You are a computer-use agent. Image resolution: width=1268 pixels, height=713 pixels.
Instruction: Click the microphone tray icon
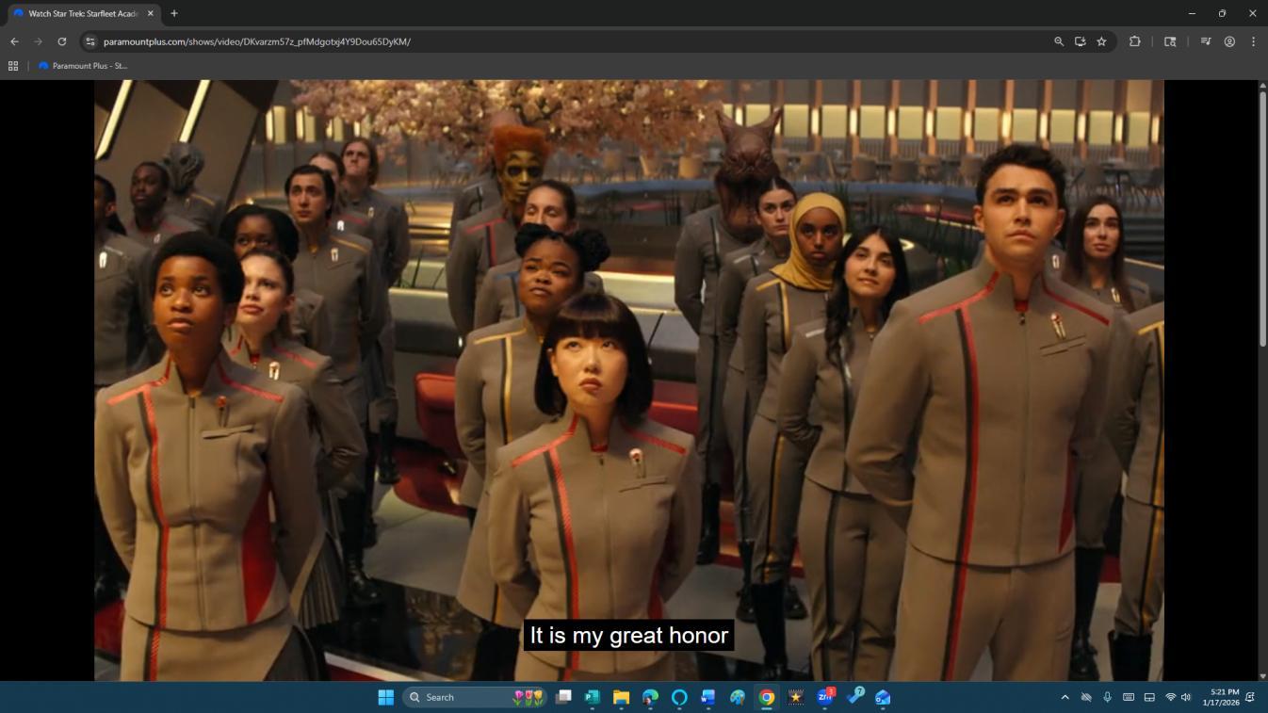tap(1107, 697)
